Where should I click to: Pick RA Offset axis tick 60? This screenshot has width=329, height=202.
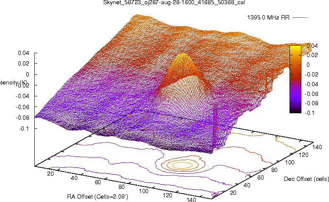98,183
